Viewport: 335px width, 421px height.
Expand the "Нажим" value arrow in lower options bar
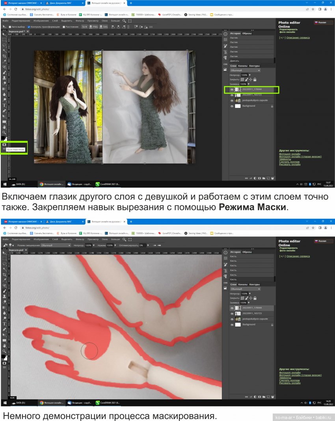(115, 245)
